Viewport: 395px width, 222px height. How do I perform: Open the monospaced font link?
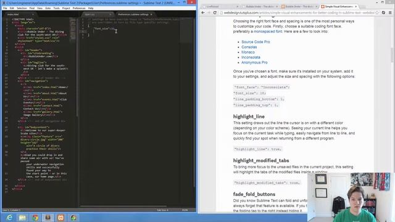coord(268,31)
